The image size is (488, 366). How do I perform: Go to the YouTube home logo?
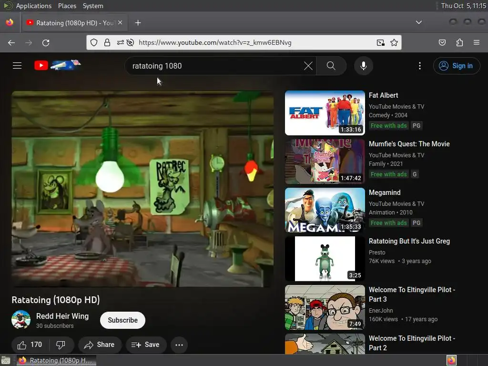57,65
